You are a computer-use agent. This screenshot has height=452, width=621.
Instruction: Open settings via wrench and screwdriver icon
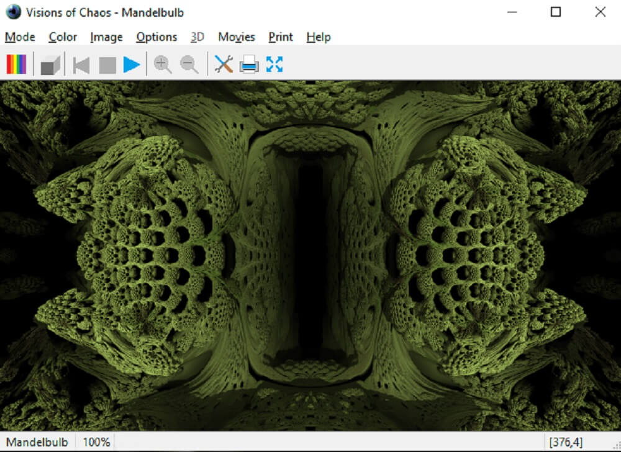tap(223, 64)
